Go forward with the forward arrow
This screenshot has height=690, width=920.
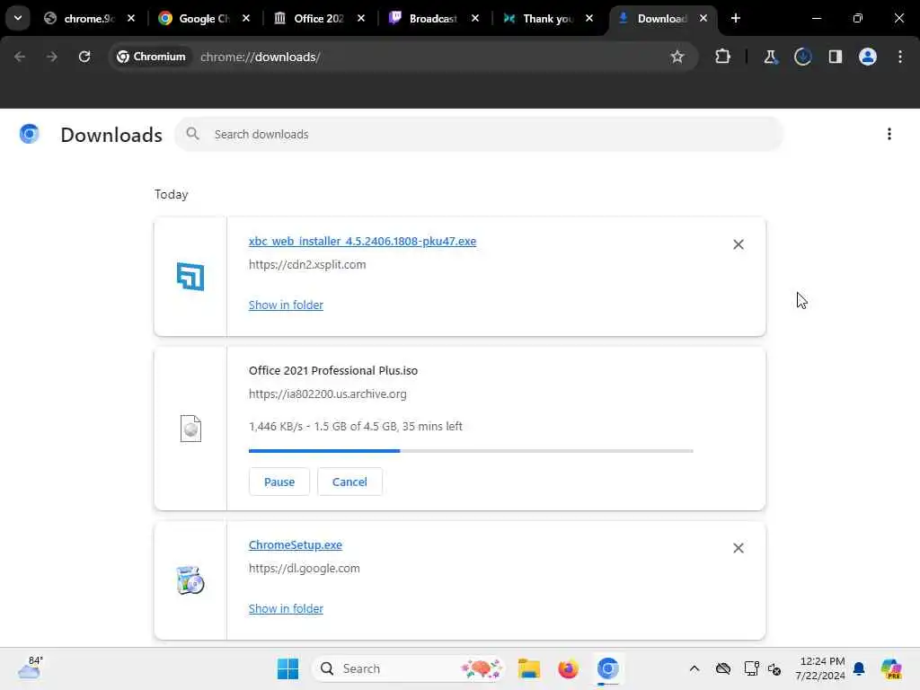click(51, 57)
